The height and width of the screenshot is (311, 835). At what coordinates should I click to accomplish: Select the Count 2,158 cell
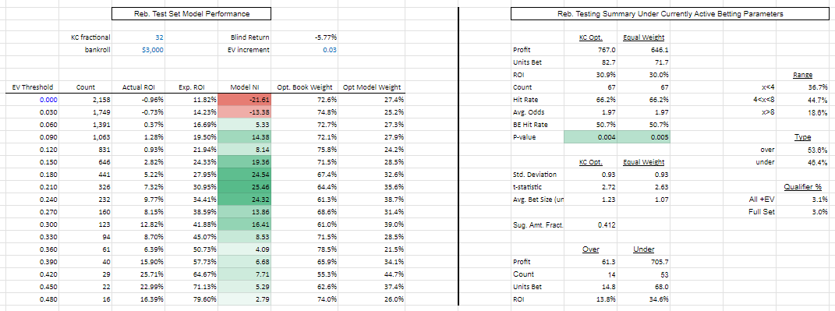click(86, 100)
